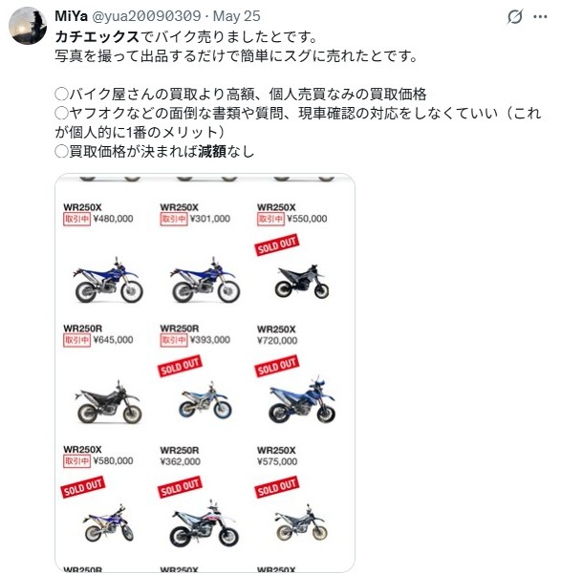Image resolution: width=561 pixels, height=575 pixels.
Task: Click the WR250X ¥580,000 motorcycle image
Action: coord(108,523)
